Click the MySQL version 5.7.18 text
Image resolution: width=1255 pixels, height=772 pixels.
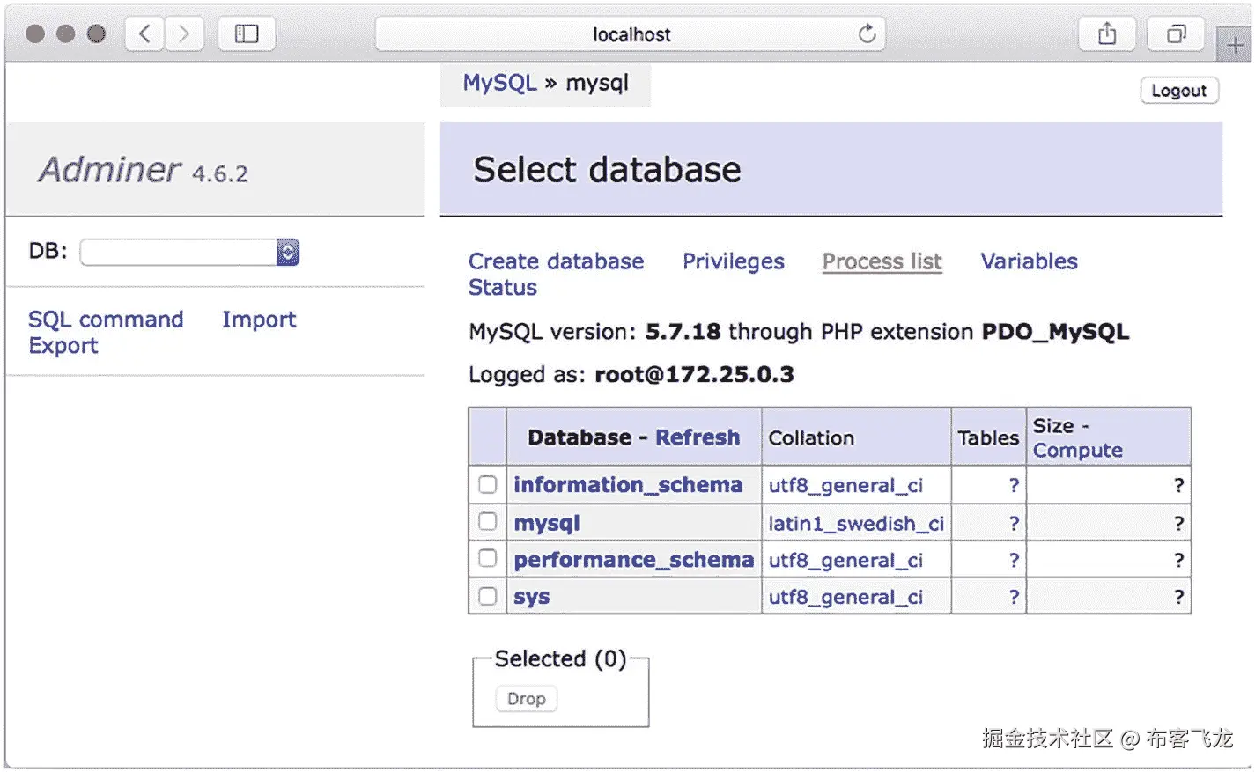tap(683, 332)
